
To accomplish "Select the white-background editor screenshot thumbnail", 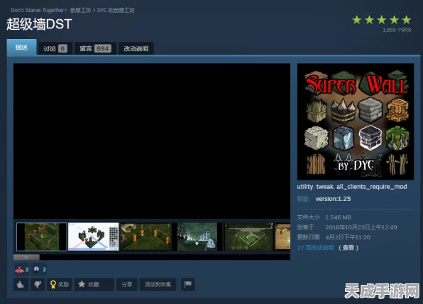I will 94,237.
